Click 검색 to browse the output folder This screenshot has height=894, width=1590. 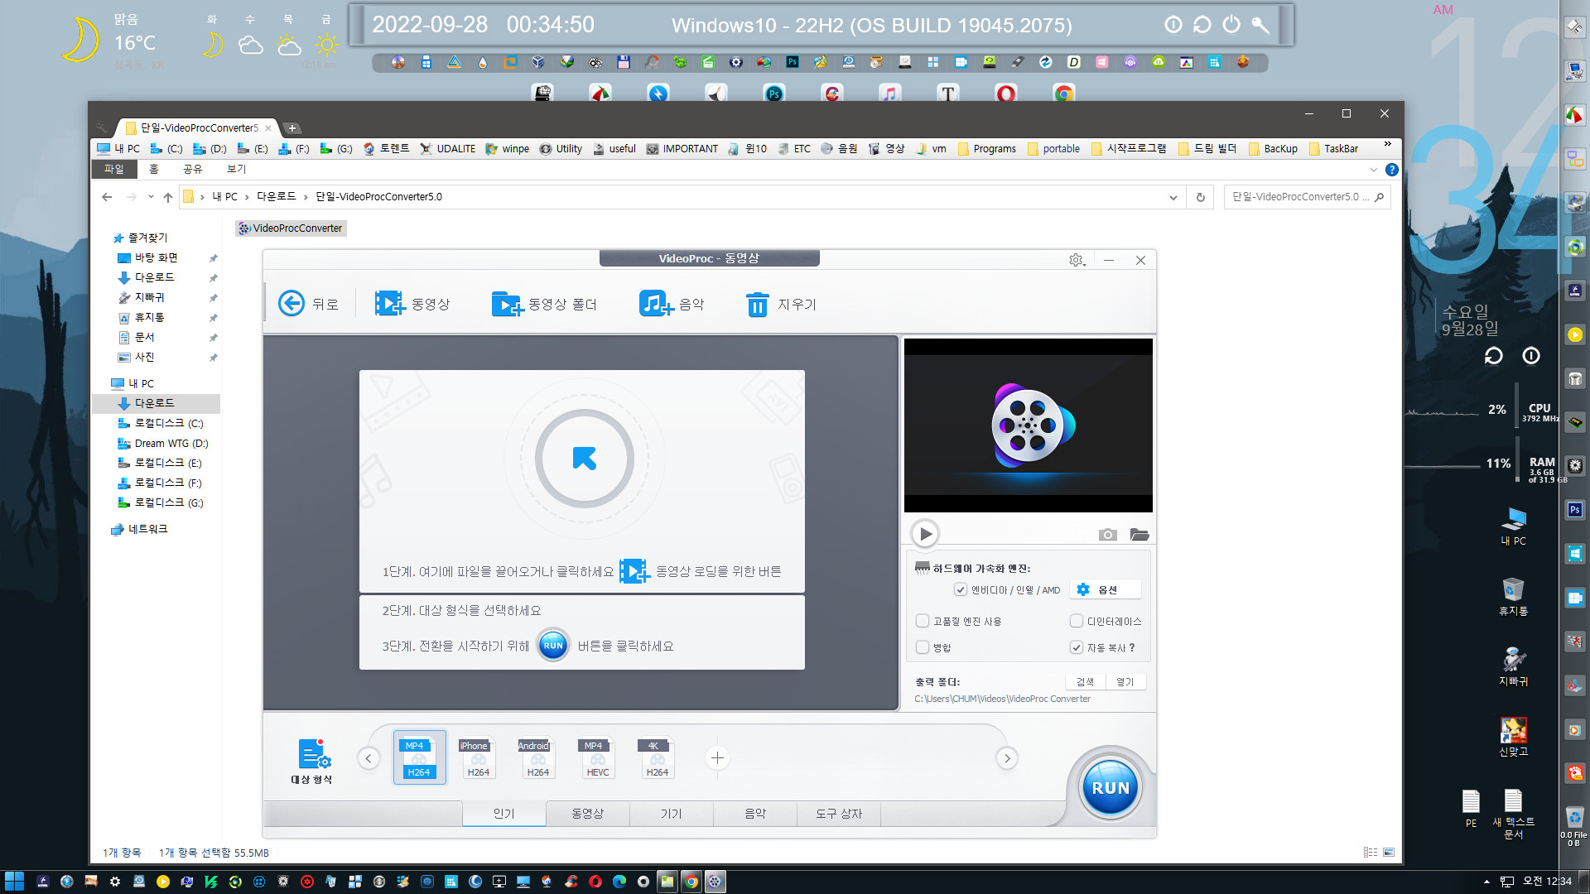1085,681
